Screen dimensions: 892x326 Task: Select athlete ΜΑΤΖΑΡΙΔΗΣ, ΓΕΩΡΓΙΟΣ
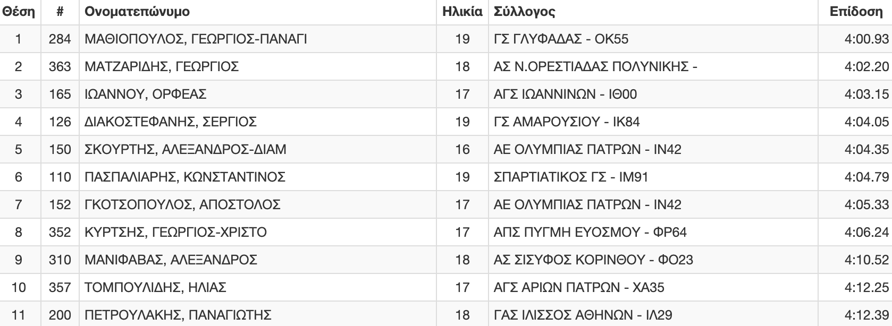tap(162, 67)
